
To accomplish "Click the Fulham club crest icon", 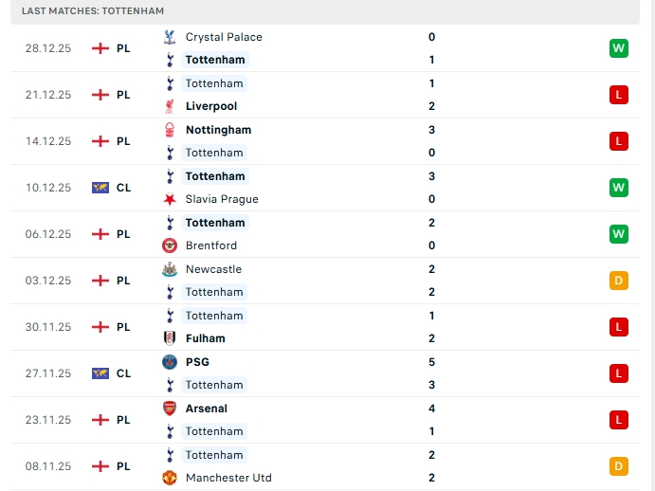I will (170, 338).
